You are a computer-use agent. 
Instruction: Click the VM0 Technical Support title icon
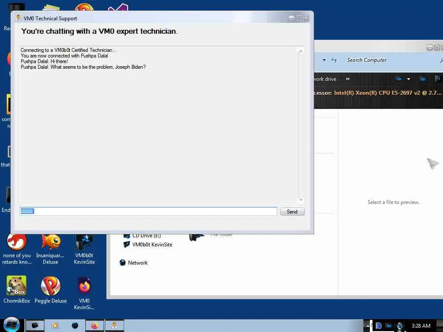tap(19, 18)
